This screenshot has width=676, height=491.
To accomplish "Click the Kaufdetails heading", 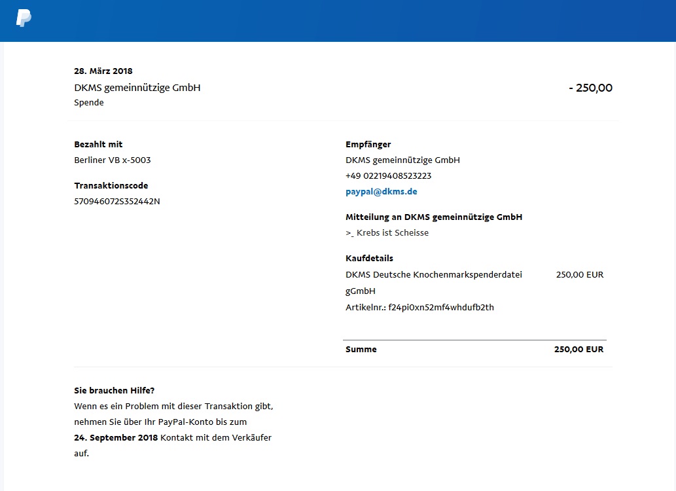I will tap(370, 259).
